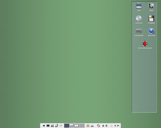Image resolution: width=161 pixels, height=128 pixels.
Task: Open settings via wrench and screwdriver icon
Action: (x=88, y=126)
